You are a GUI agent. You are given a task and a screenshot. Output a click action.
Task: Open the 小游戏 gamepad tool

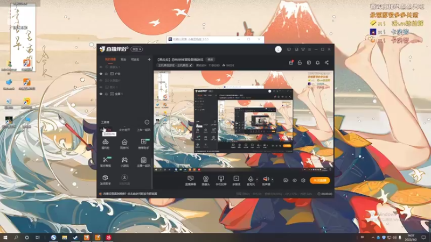124,162
